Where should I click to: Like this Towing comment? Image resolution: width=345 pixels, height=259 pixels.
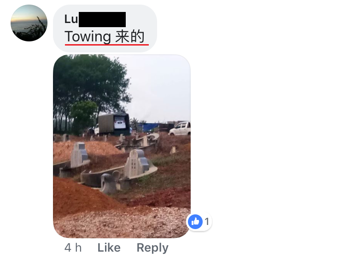click(x=109, y=247)
